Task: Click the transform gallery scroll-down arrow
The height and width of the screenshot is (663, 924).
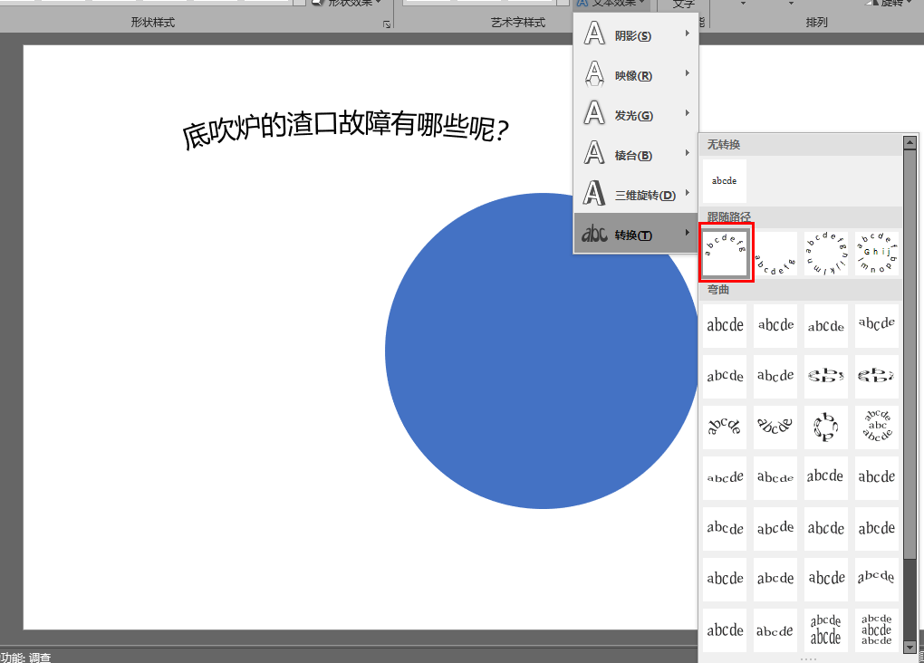Action: coord(910,647)
